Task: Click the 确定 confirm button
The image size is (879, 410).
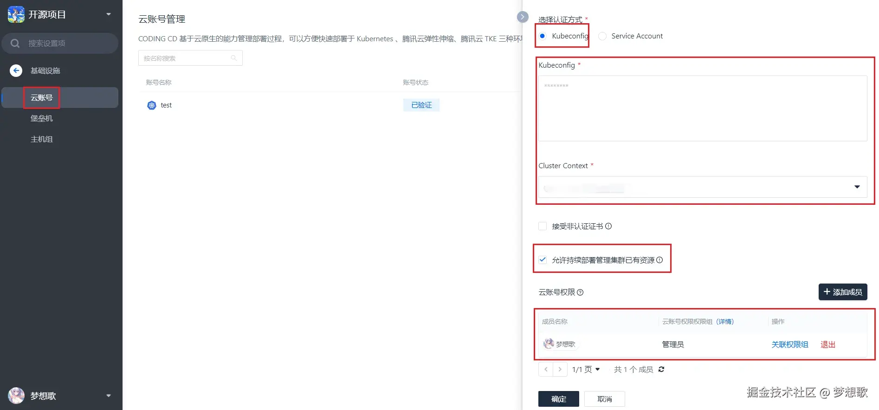Action: pos(559,399)
